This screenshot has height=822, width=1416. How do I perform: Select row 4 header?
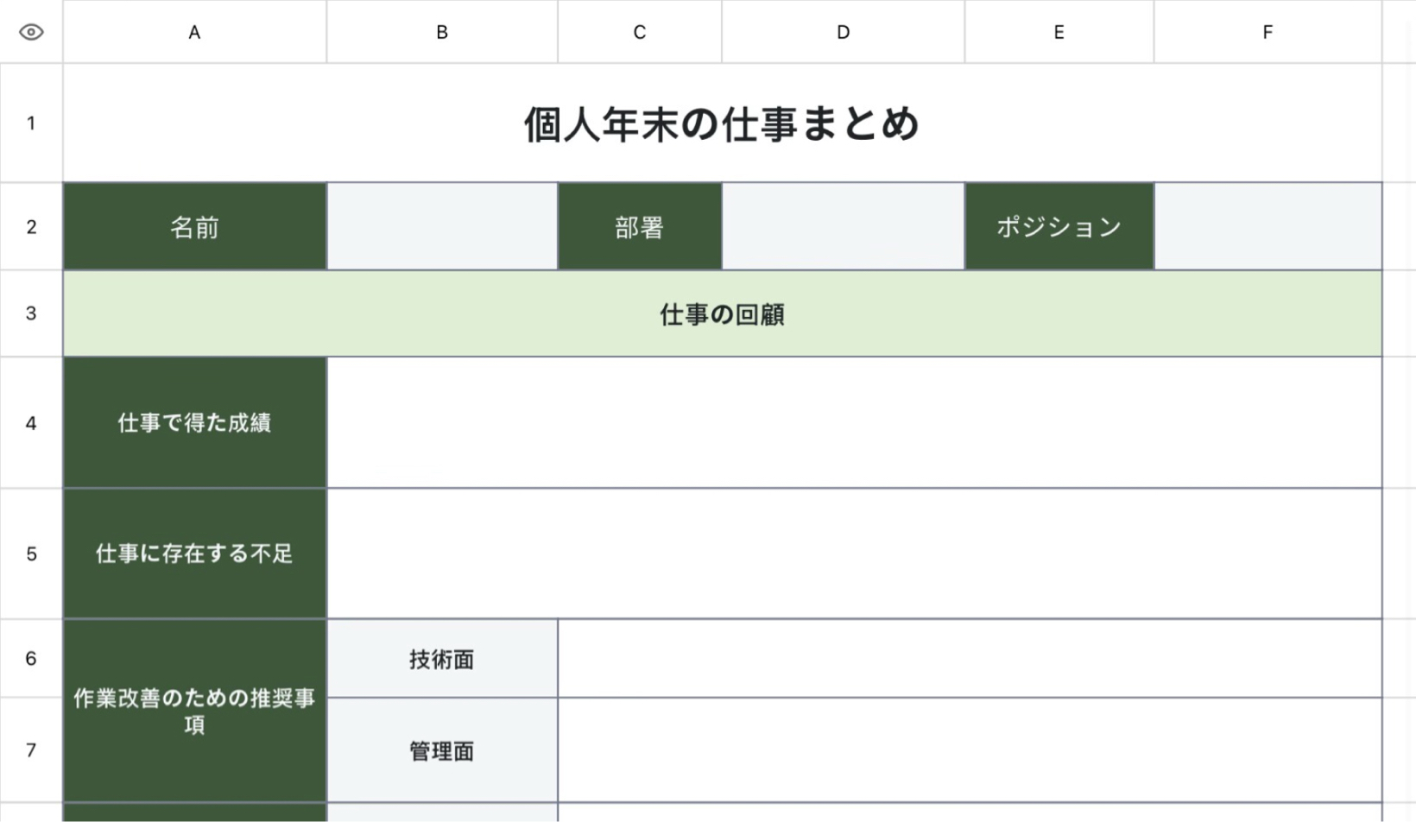coord(31,422)
